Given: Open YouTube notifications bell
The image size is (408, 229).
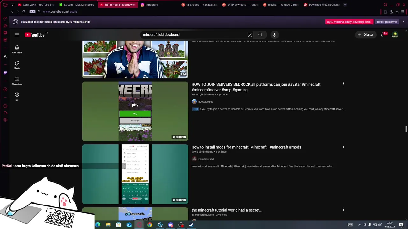Looking at the screenshot, I should [383, 35].
